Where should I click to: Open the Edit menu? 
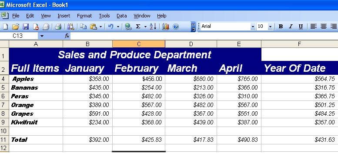pos(30,16)
